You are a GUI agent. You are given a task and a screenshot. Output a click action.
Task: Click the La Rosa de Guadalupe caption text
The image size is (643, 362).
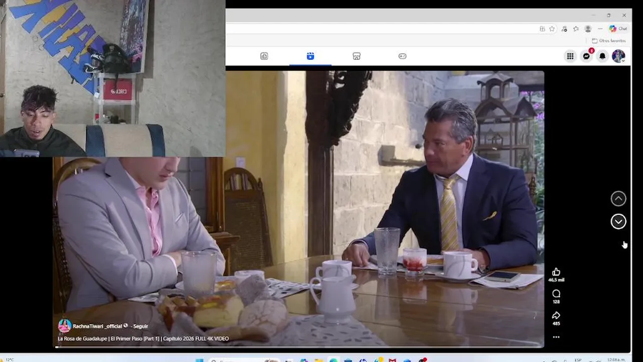pyautogui.click(x=143, y=339)
